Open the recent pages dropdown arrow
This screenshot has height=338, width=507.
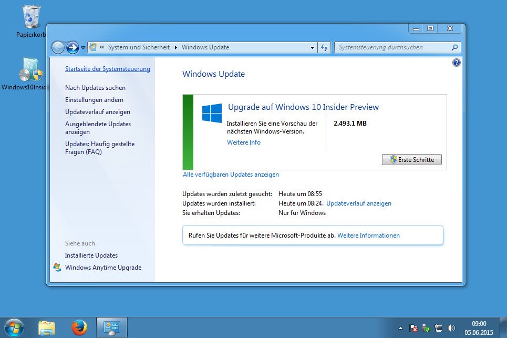click(x=83, y=47)
